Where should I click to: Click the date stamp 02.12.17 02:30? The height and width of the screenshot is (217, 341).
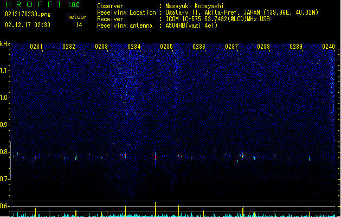[x=28, y=25]
